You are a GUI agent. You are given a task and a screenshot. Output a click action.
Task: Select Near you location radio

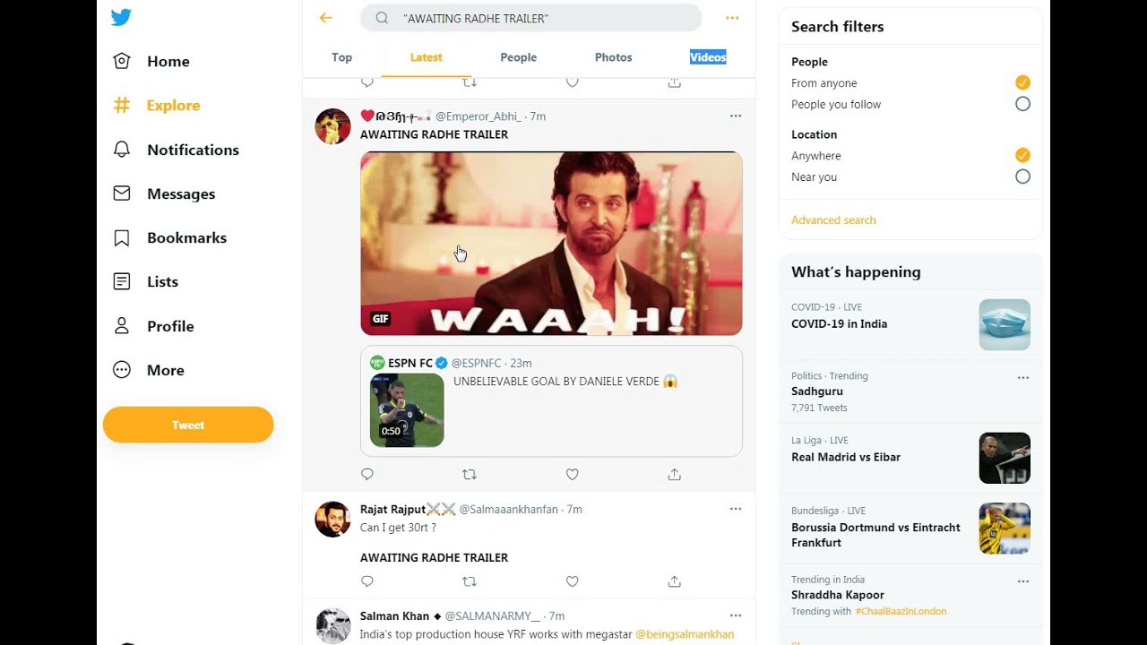coord(1022,176)
